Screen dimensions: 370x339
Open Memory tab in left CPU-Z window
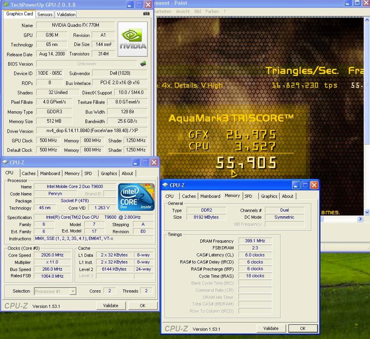72,173
